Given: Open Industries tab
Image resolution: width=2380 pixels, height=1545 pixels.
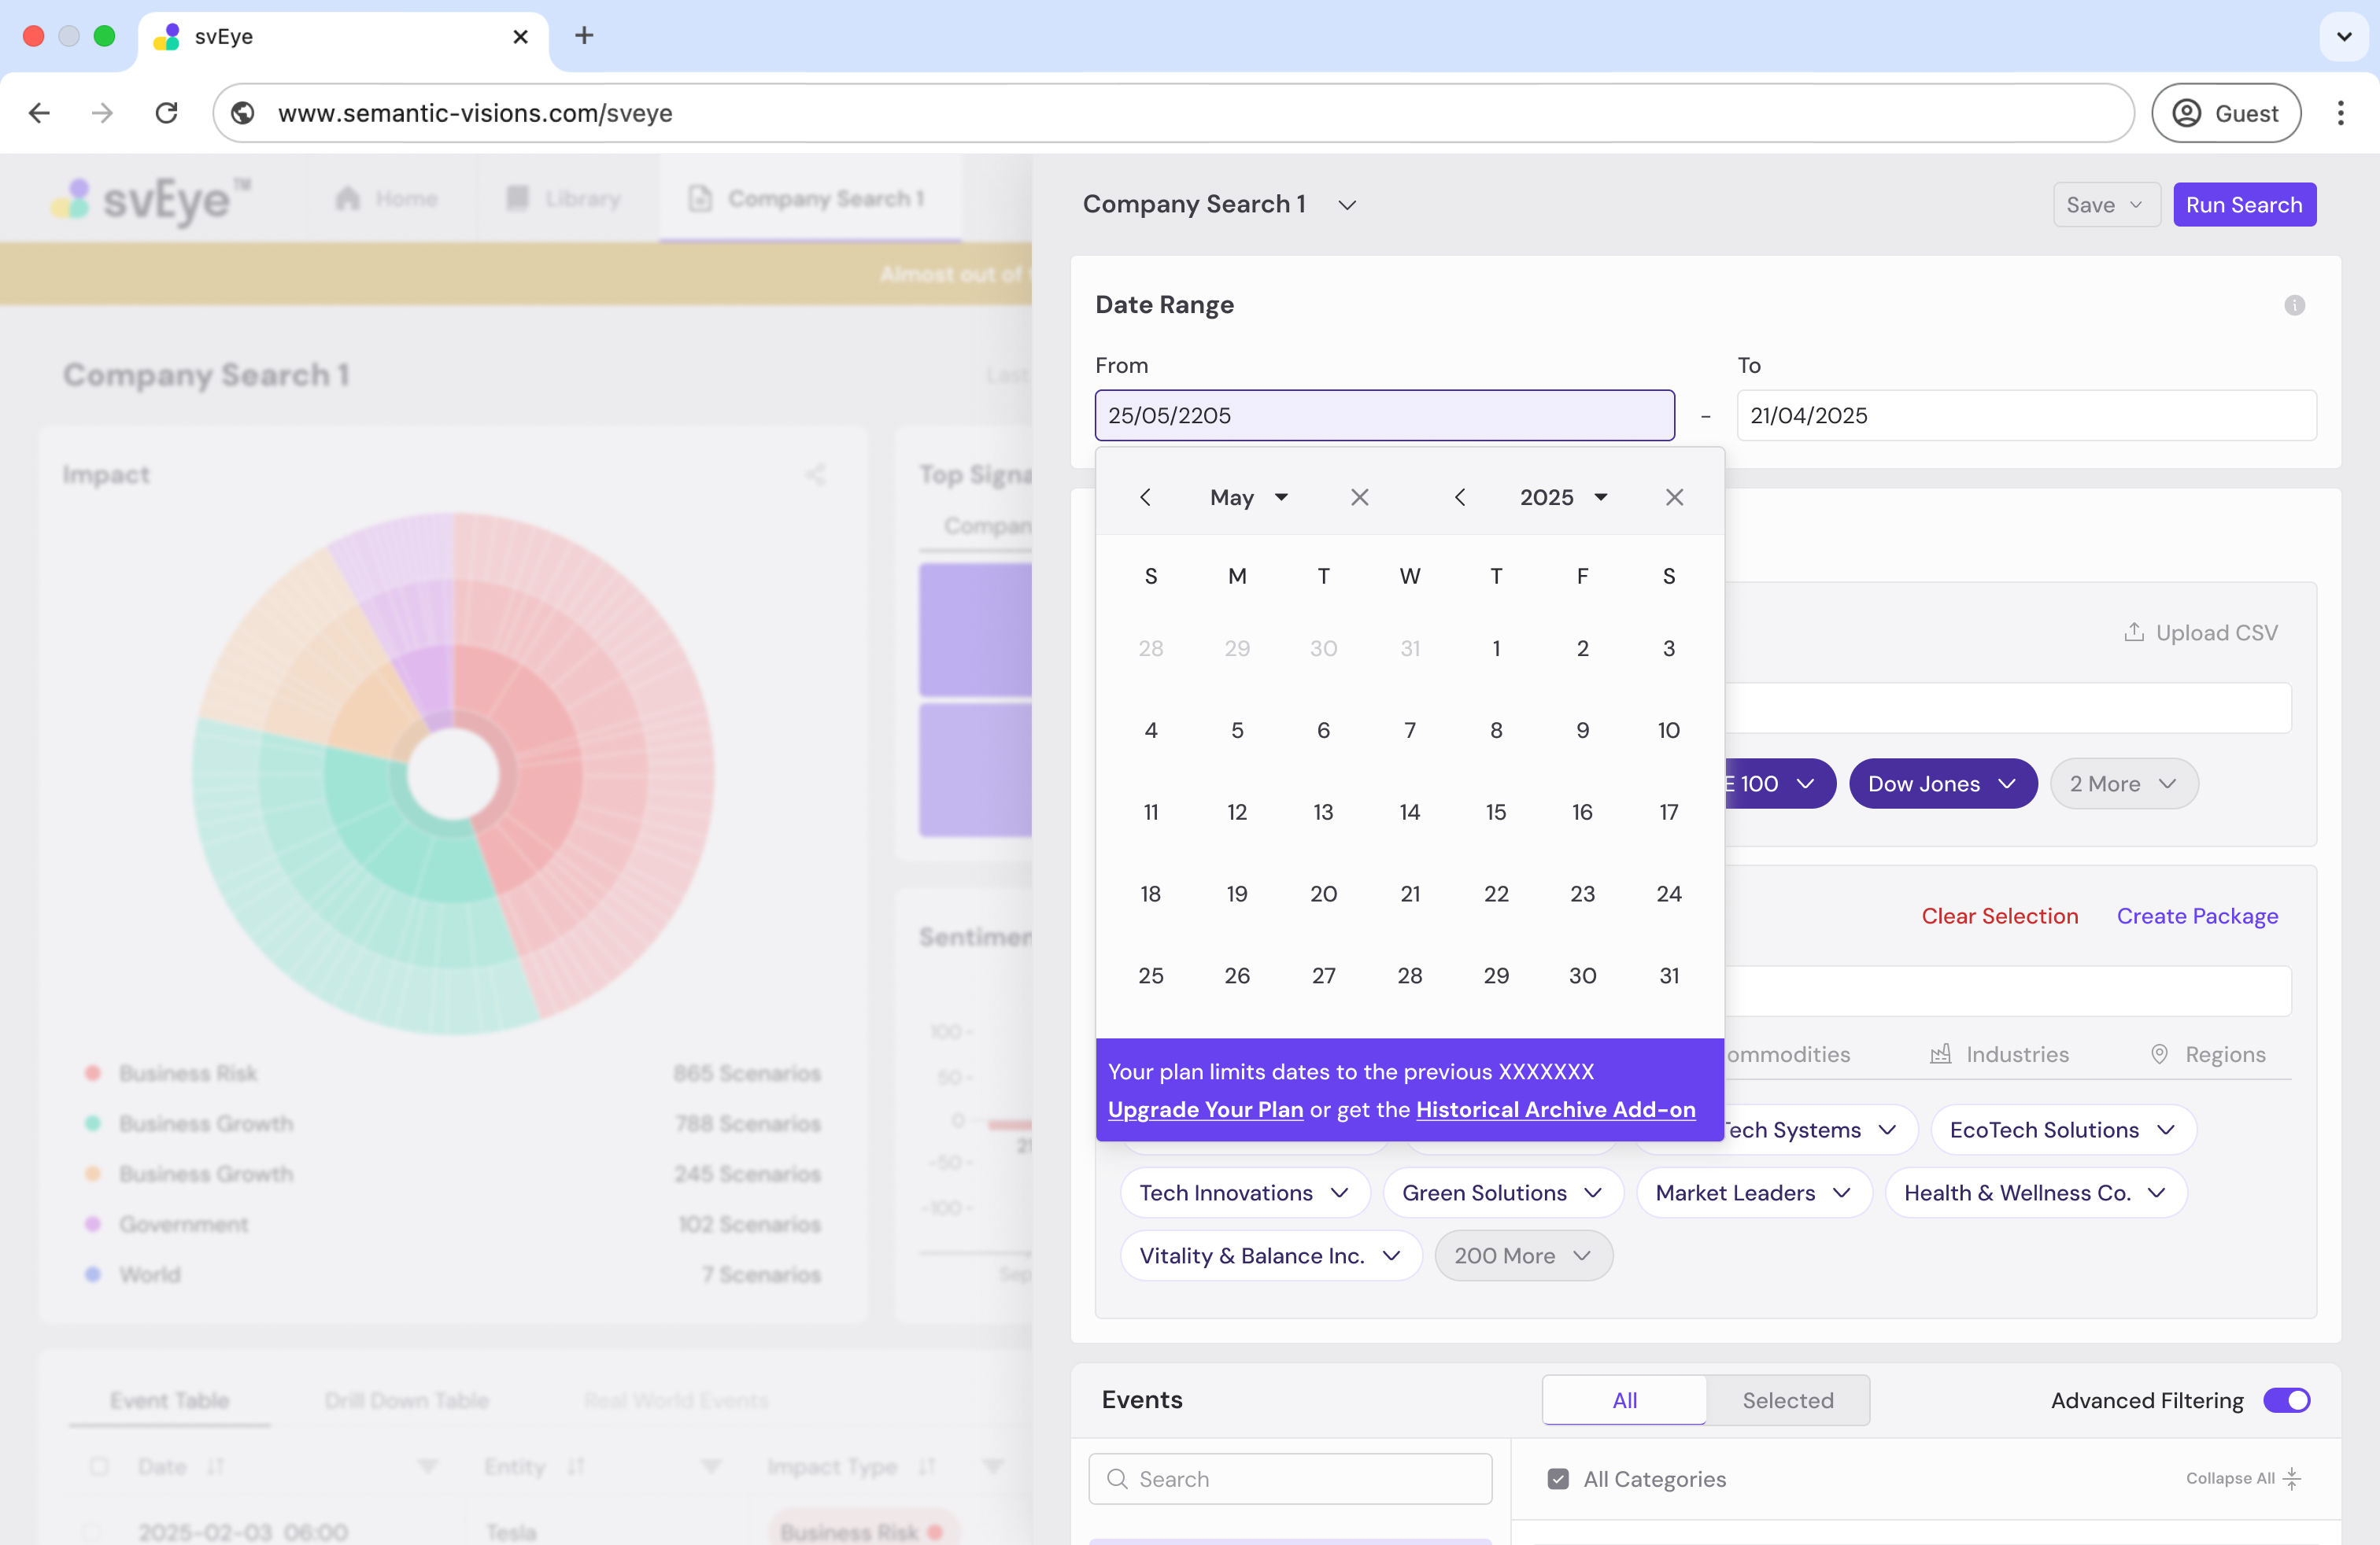Looking at the screenshot, I should tap(2000, 1054).
